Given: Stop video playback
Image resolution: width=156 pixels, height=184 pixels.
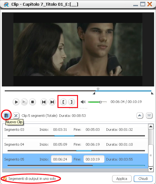Looking at the screenshot, I should pyautogui.click(x=33, y=102).
